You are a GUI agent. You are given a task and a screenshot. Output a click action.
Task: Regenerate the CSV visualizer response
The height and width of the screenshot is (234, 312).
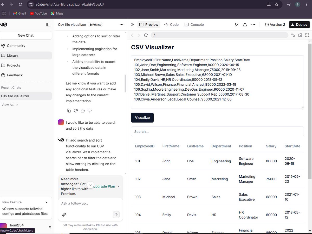click(76, 110)
